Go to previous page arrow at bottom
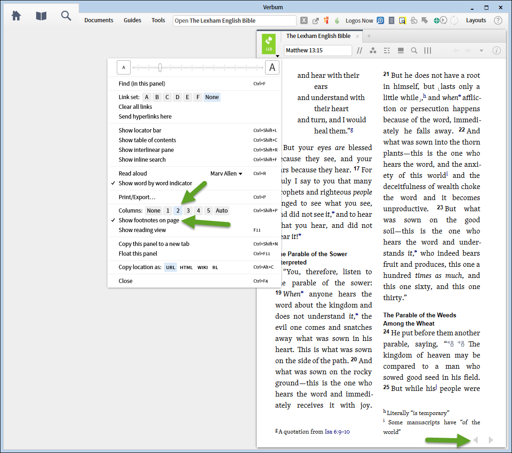 [476, 440]
